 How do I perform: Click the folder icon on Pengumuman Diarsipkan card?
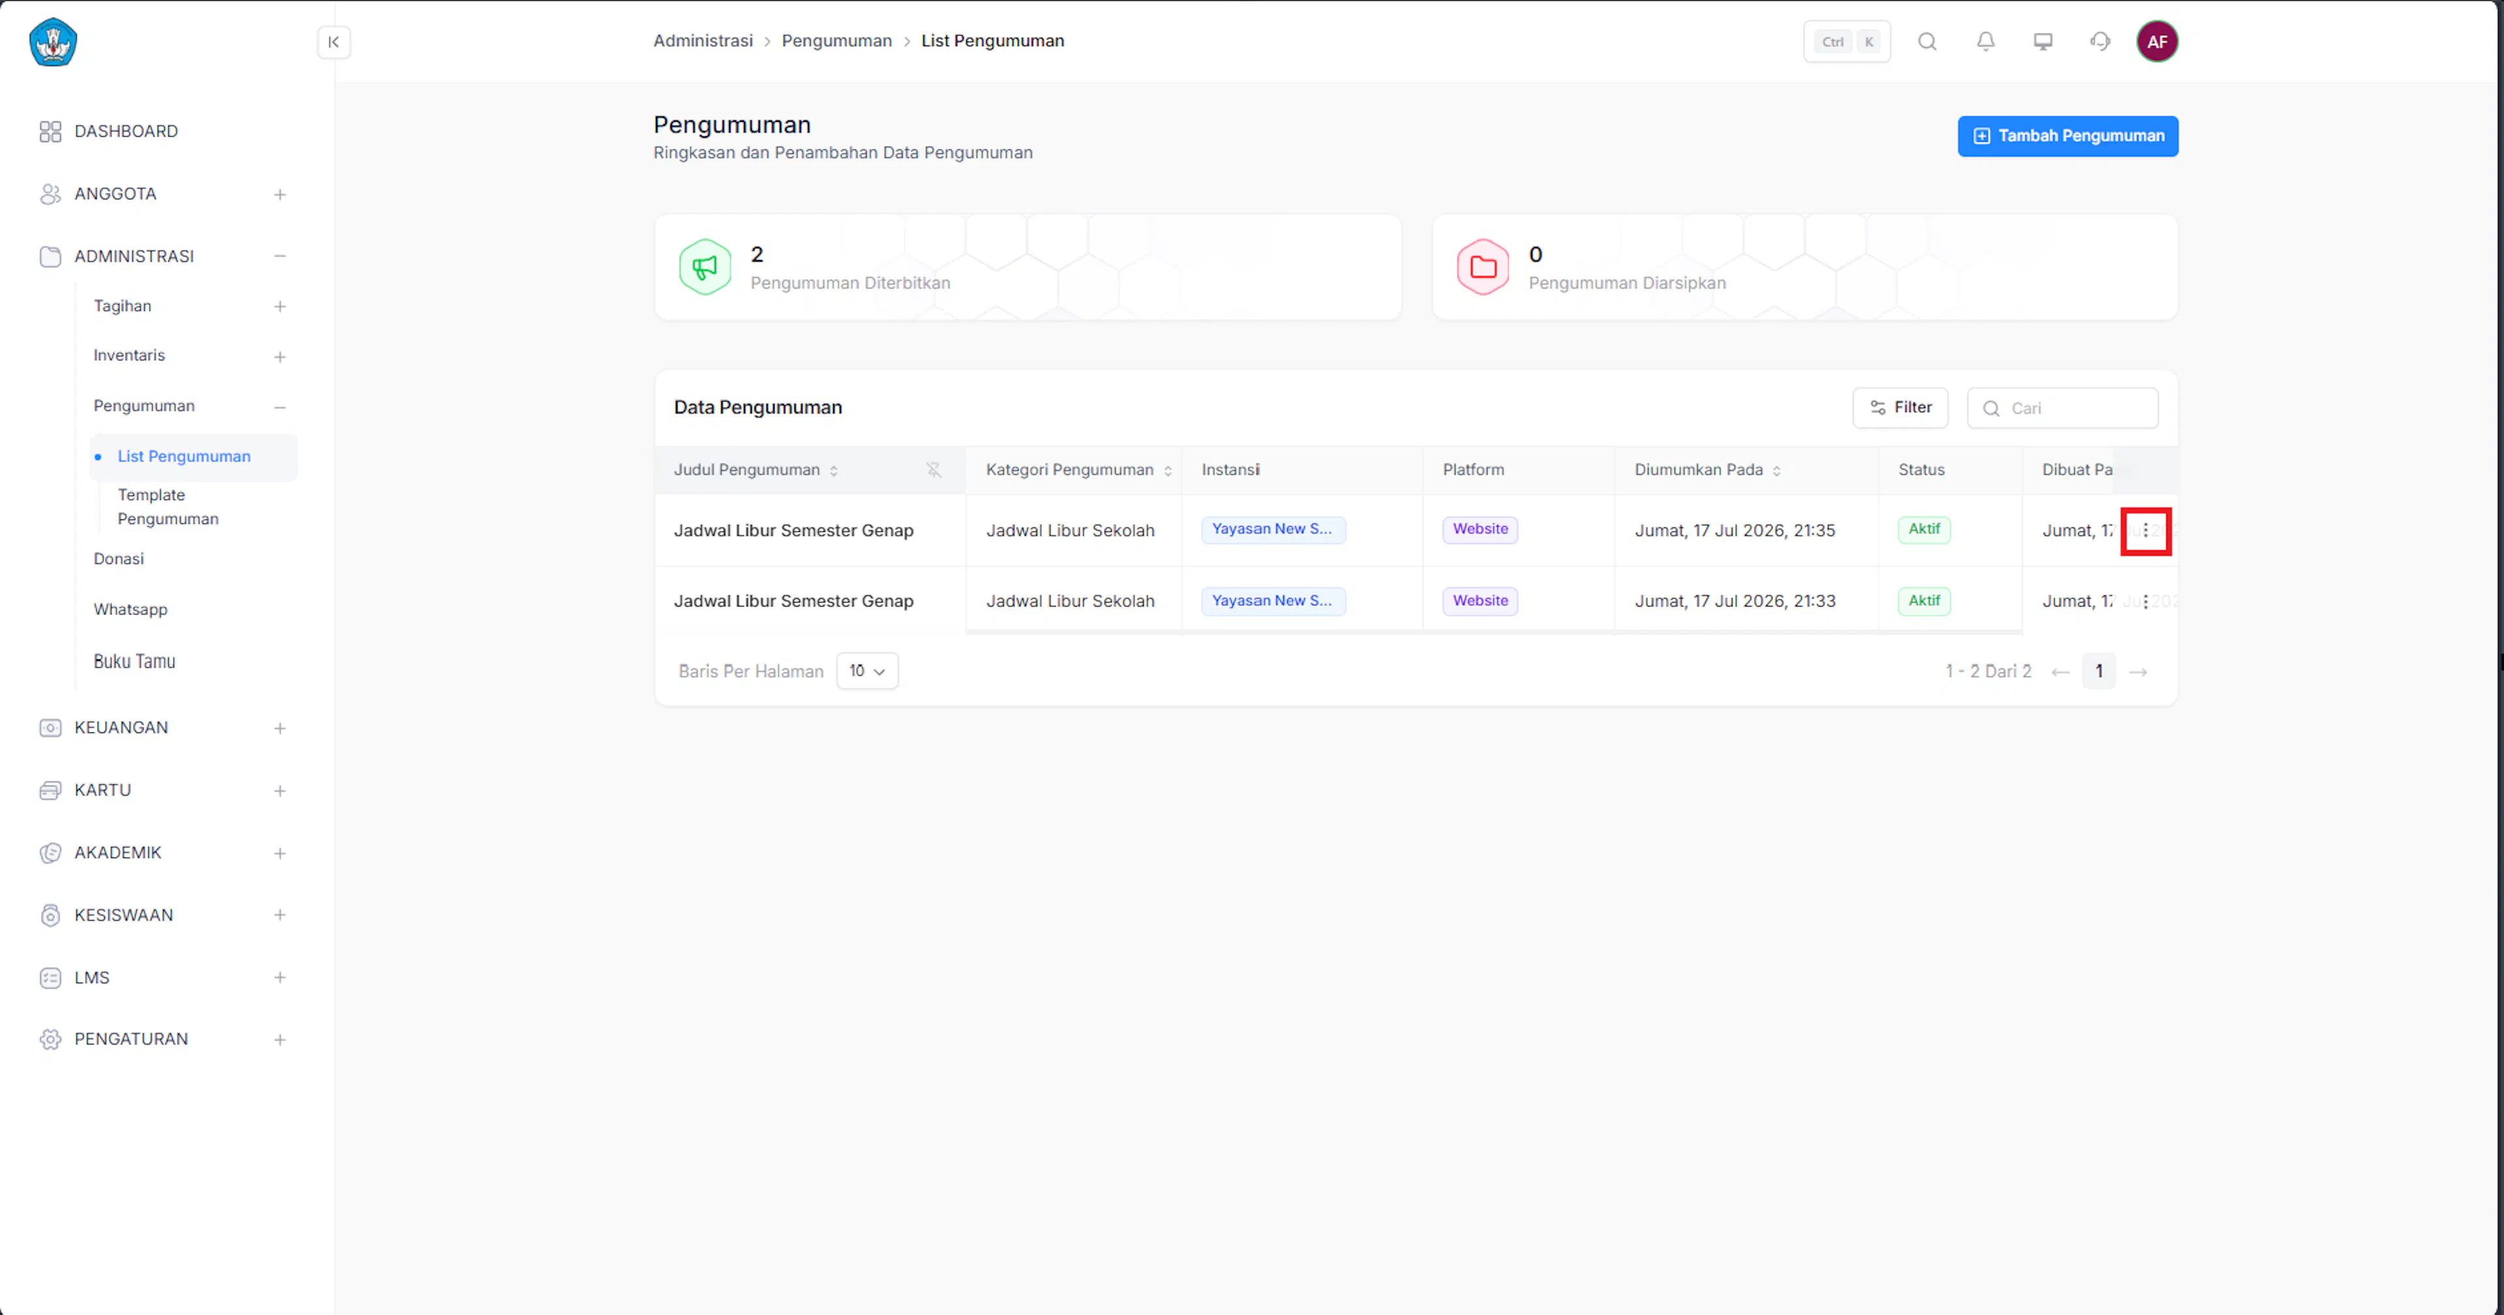(x=1482, y=267)
